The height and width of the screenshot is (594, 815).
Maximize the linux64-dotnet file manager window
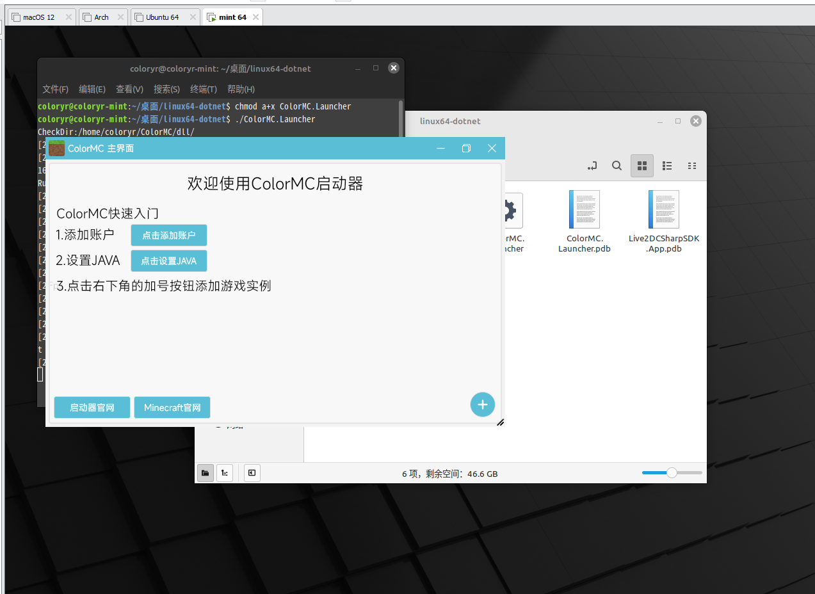678,121
